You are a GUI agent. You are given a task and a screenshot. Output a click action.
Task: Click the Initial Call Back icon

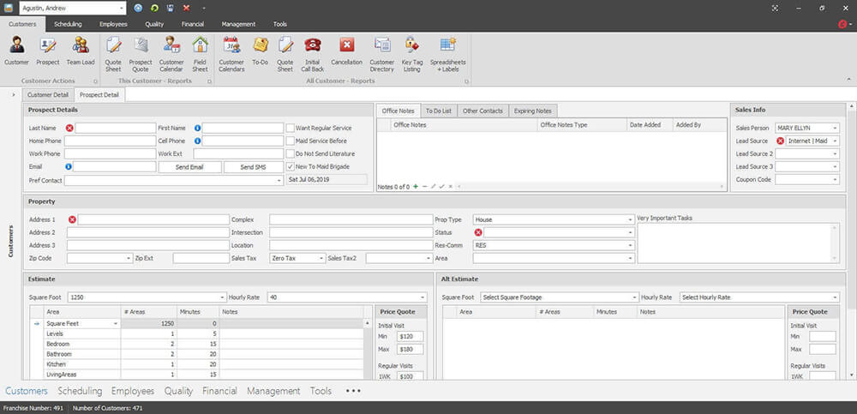tap(312, 53)
